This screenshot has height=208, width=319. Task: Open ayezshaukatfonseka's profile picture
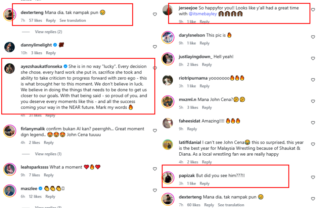tap(9, 68)
